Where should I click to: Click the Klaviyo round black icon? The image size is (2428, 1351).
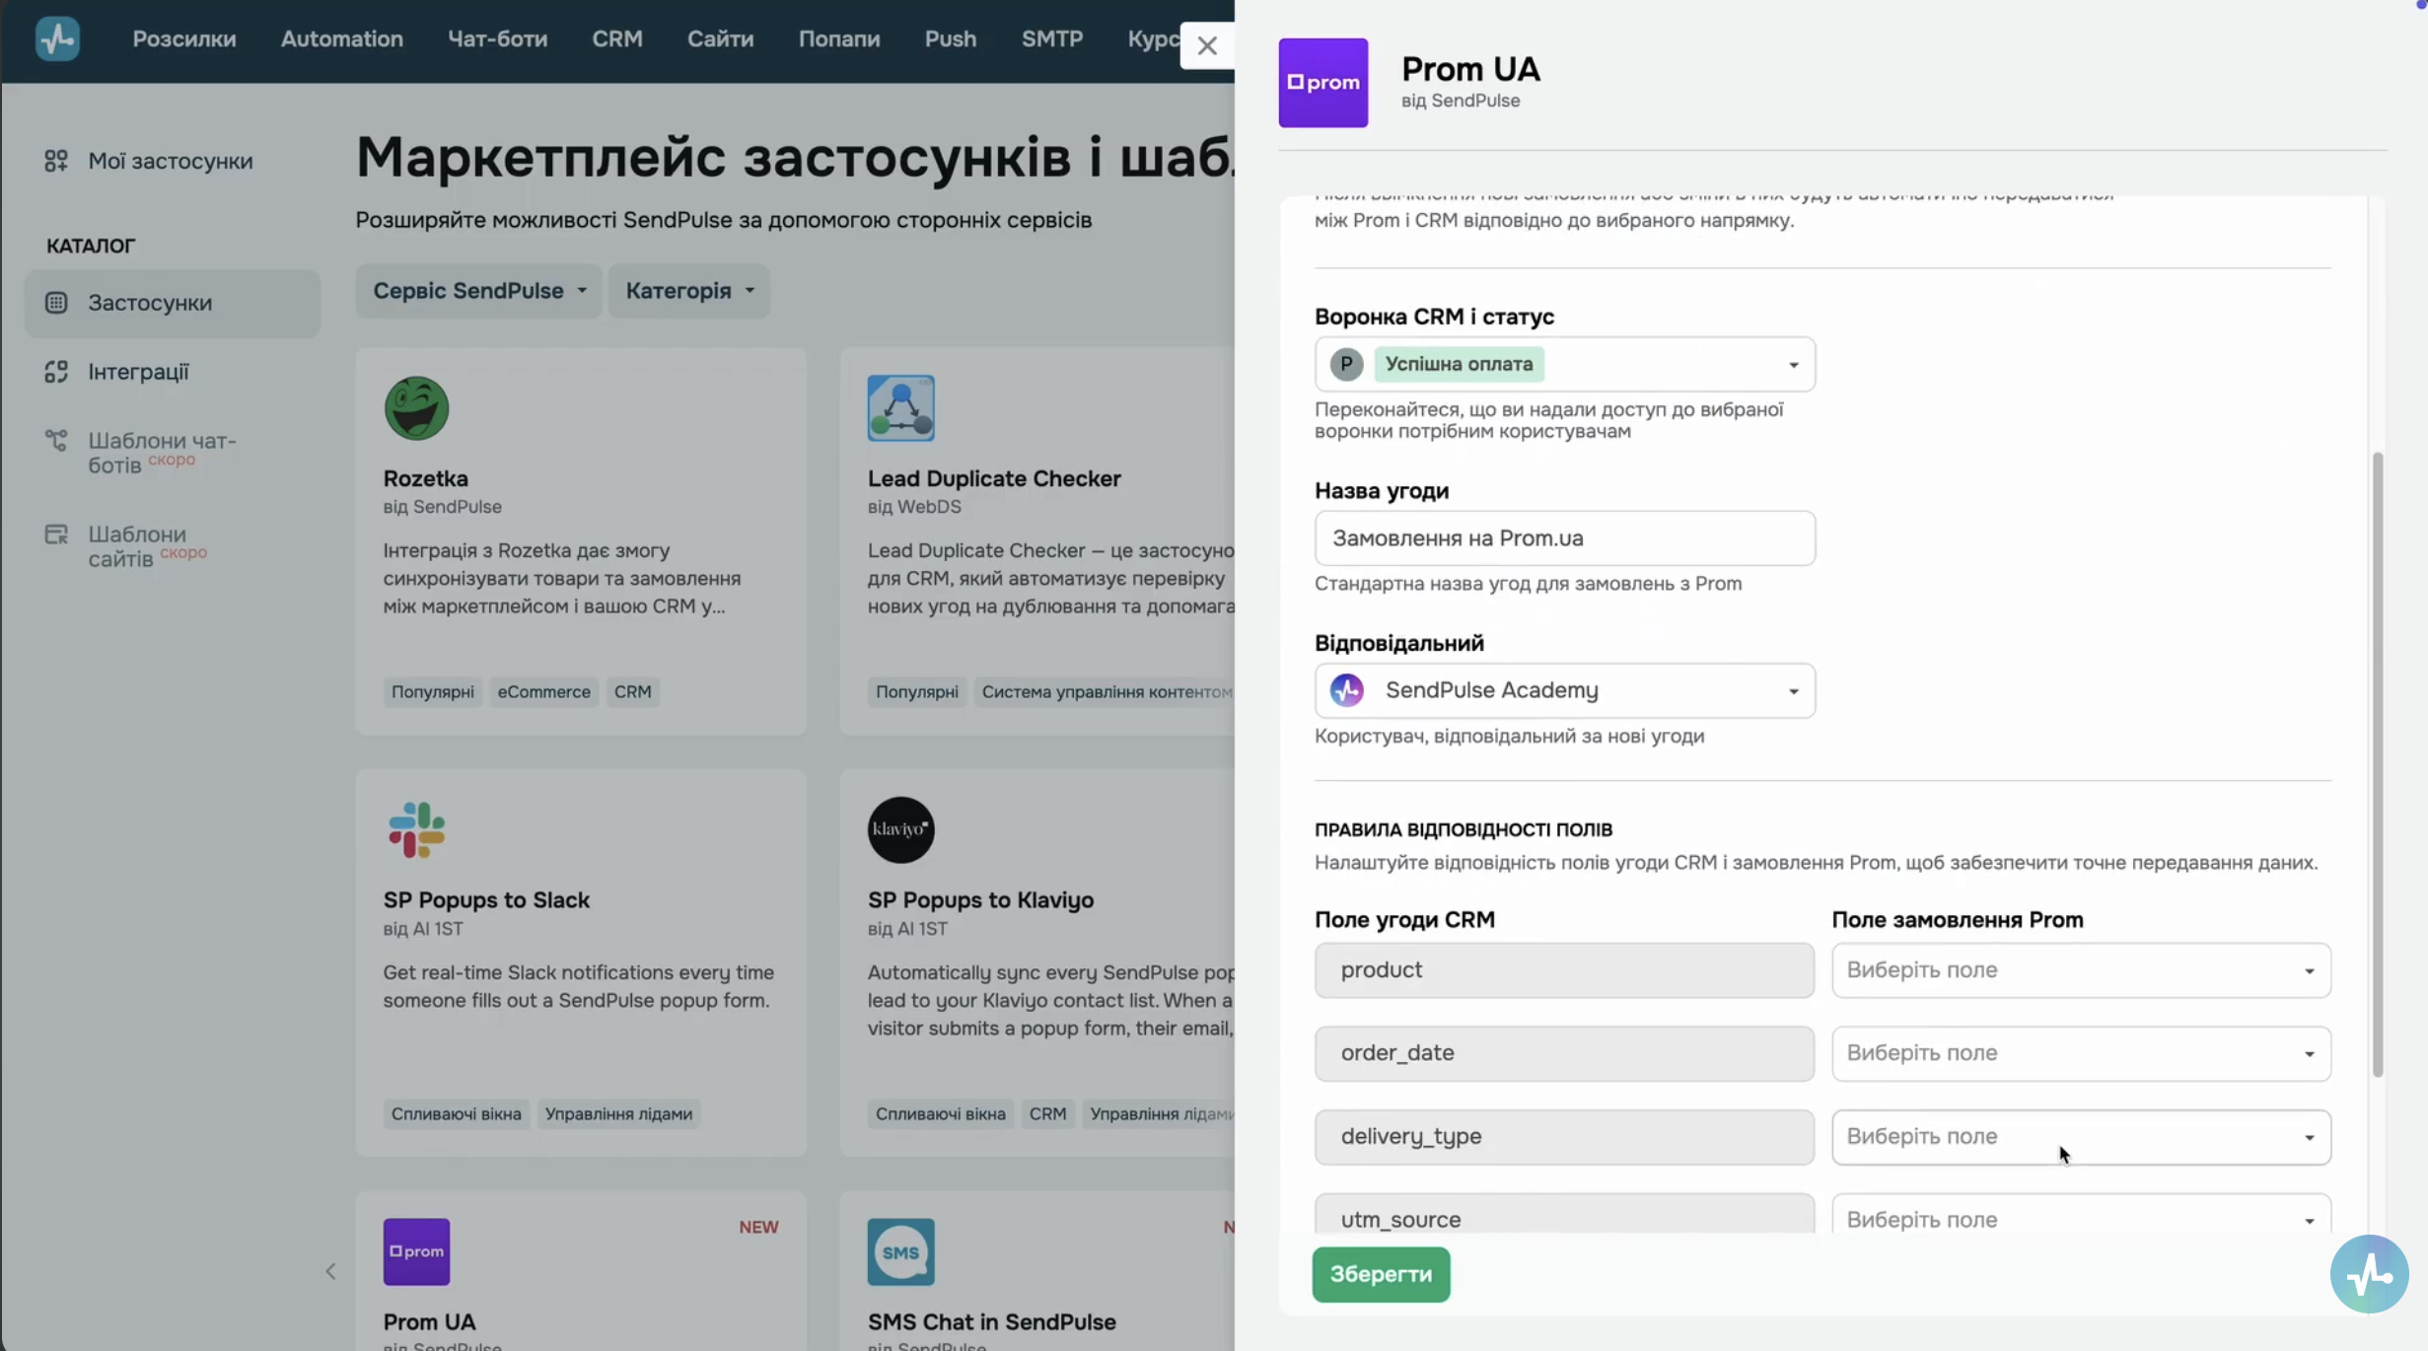coord(900,829)
